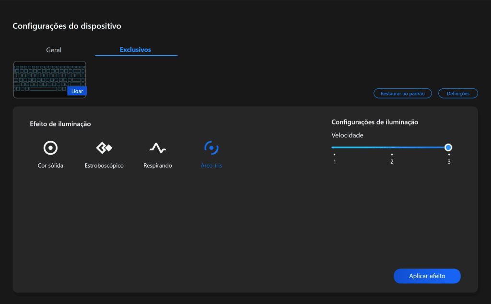Click the blue 'Arco-íris' text label
The height and width of the screenshot is (304, 491).
click(211, 166)
